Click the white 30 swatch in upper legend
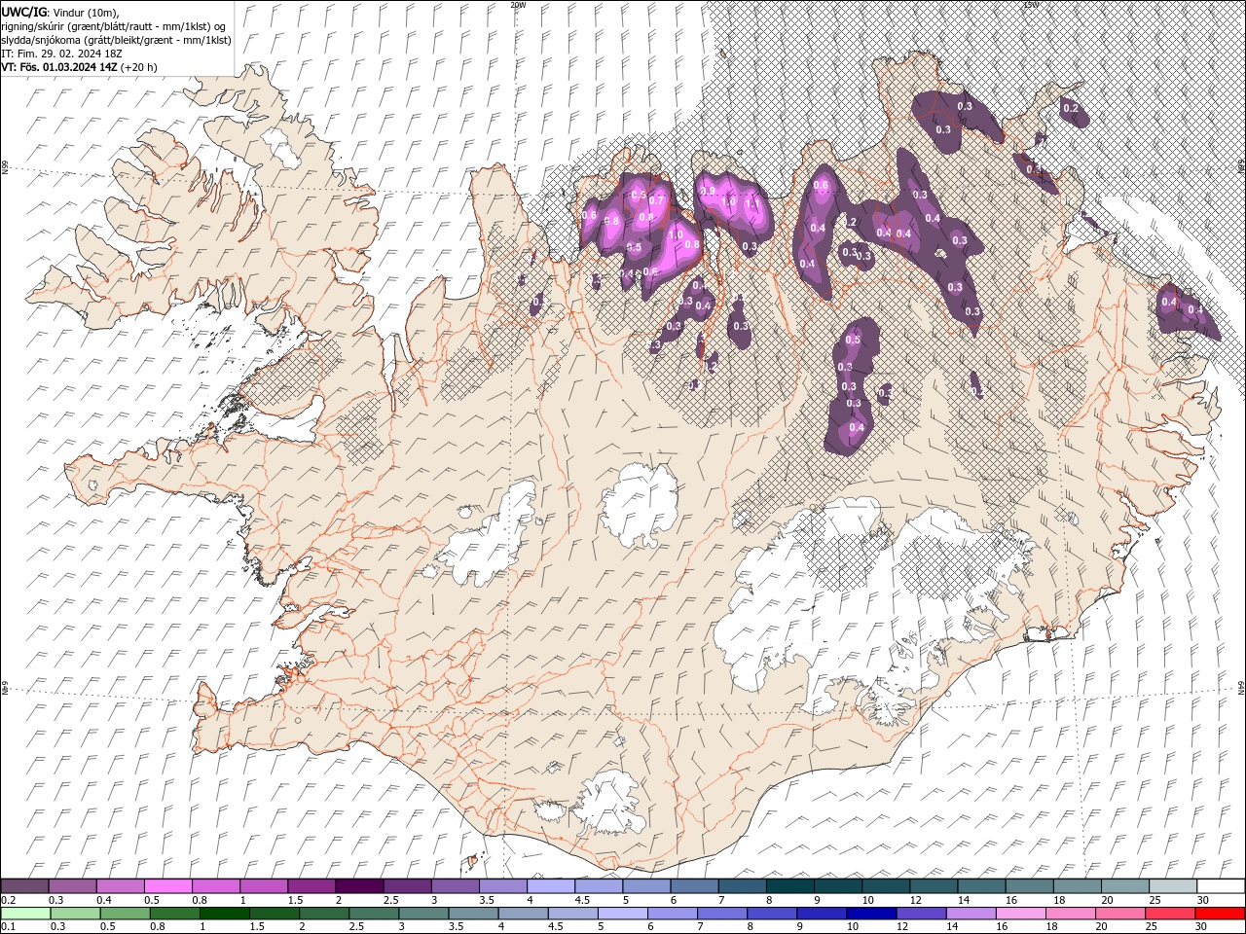This screenshot has width=1246, height=934. click(1221, 886)
